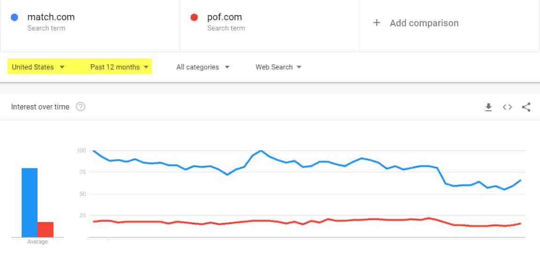Screen dimensions: 540x254
Task: Open the United States region dropdown
Action: pos(38,67)
